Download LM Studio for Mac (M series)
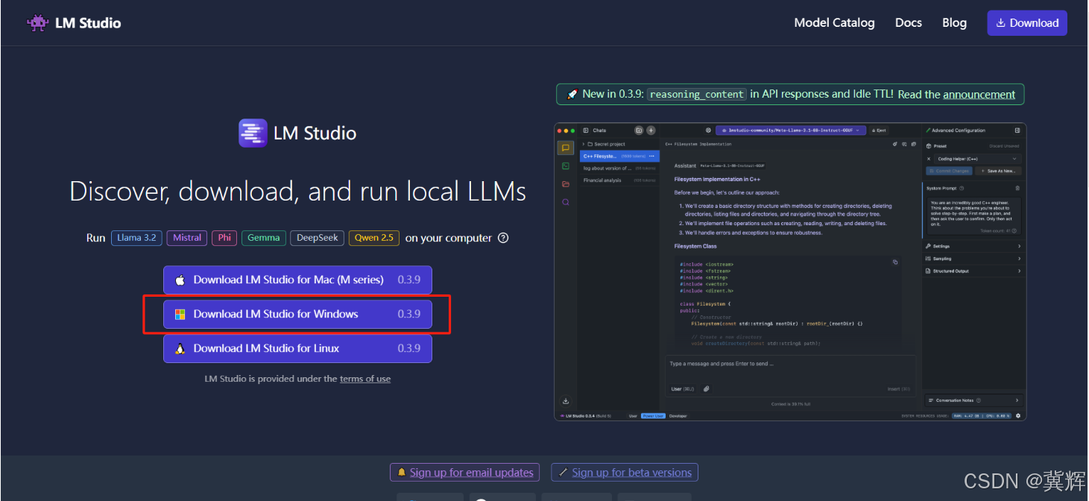Viewport: 1089px width, 501px height. pos(297,280)
